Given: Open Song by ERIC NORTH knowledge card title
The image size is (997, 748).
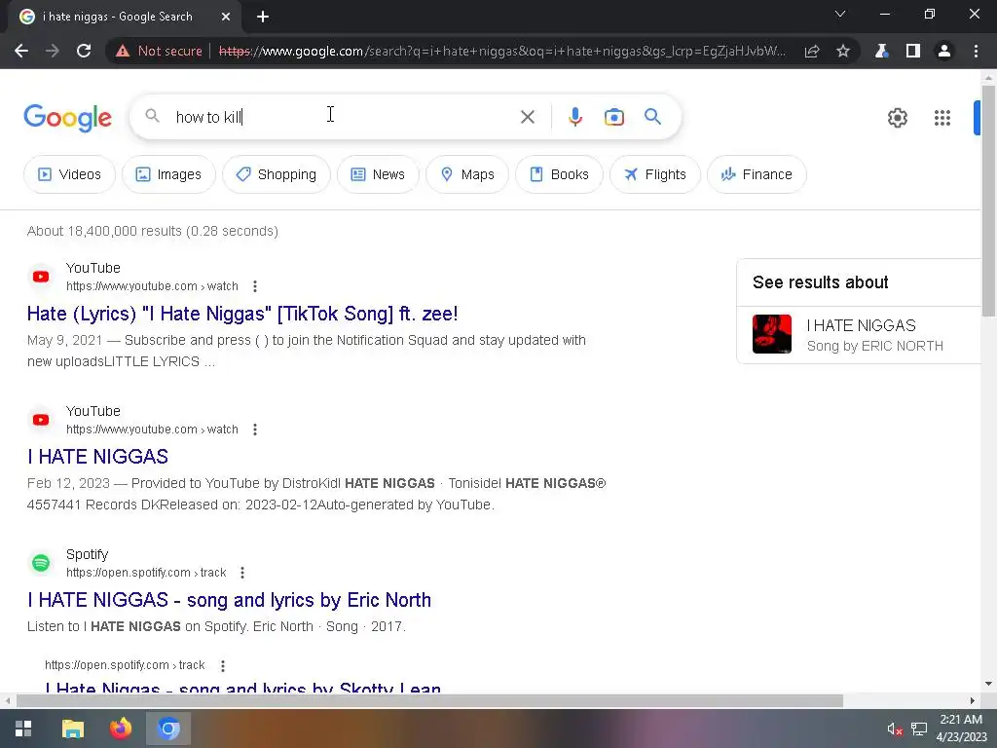Looking at the screenshot, I should click(x=861, y=325).
